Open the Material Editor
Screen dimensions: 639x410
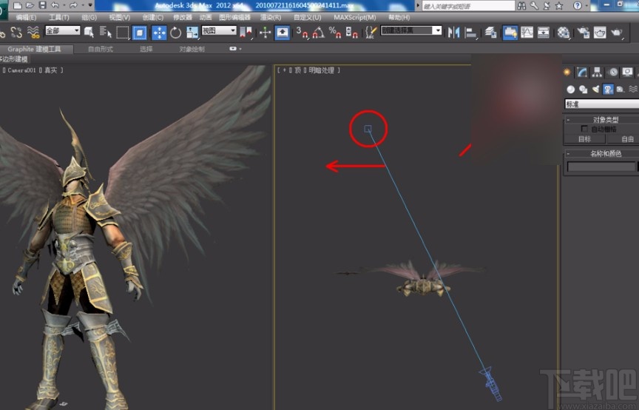point(564,33)
